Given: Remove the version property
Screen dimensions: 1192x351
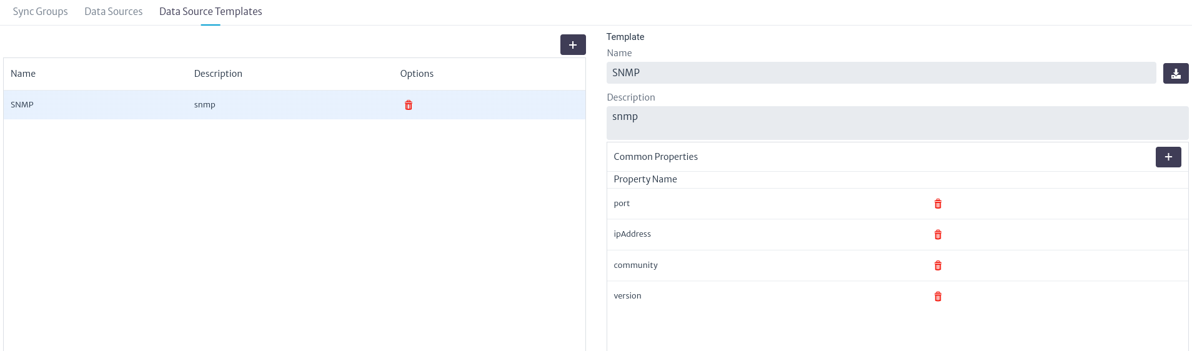Looking at the screenshot, I should 938,297.
